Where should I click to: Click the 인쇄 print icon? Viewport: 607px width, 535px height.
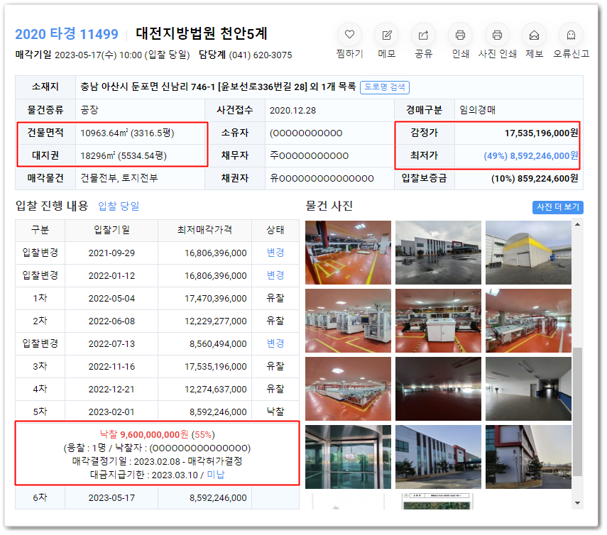[460, 35]
